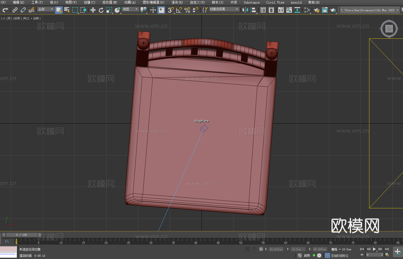Activate the Select Object tool

pyautogui.click(x=59, y=10)
